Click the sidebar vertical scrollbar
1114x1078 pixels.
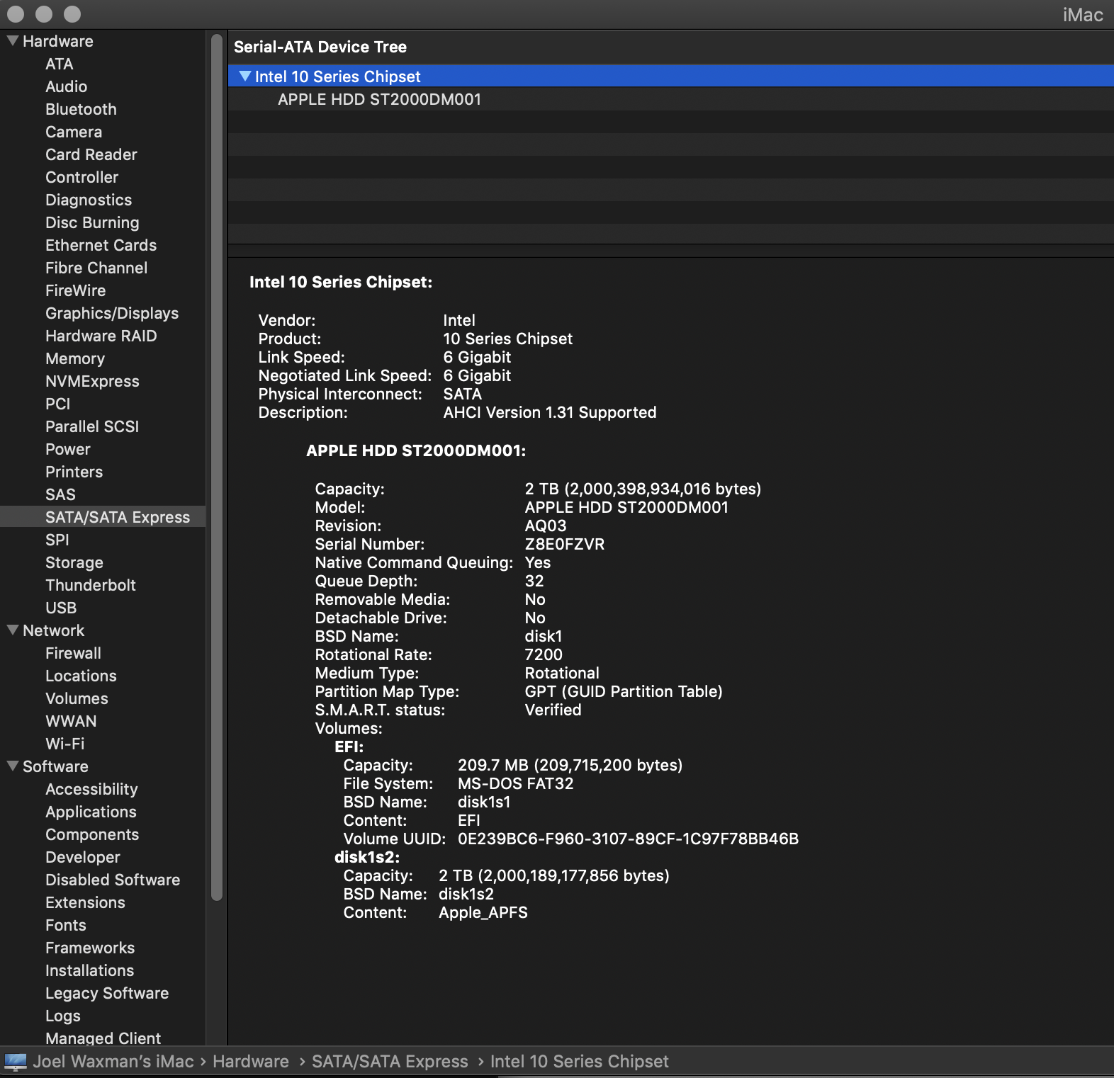(217, 467)
